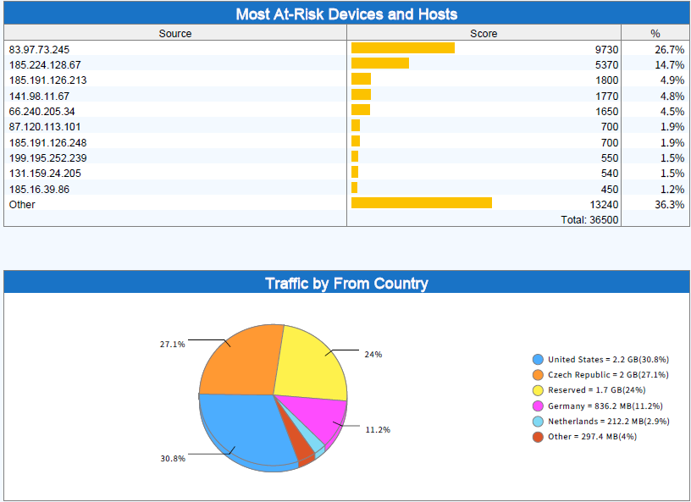The image size is (691, 502).
Task: Click score value 1650
Action: [607, 112]
